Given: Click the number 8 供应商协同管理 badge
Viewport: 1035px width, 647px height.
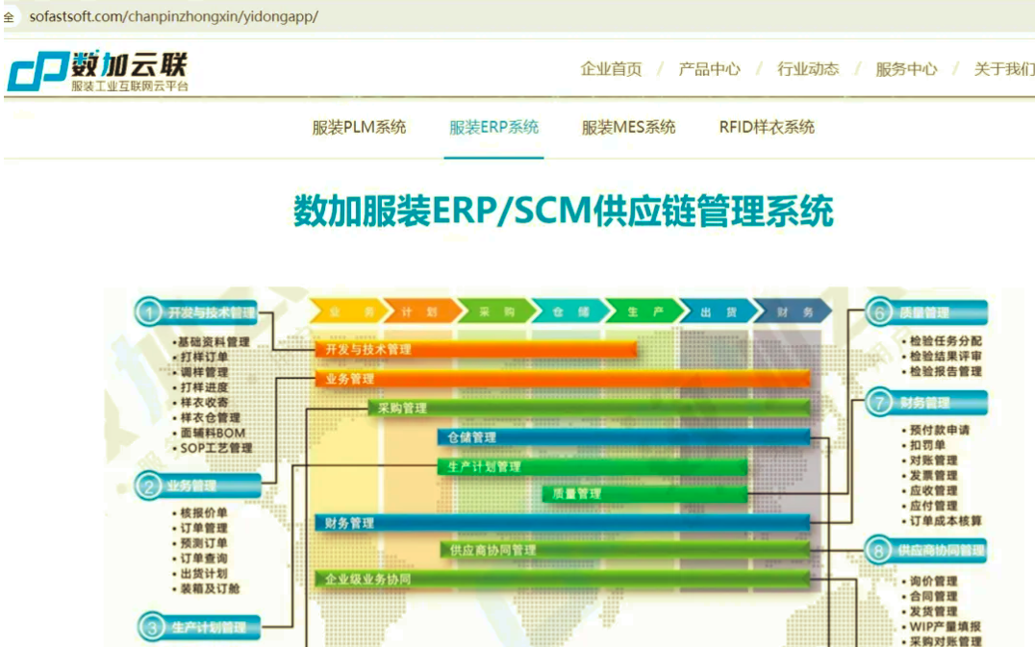Looking at the screenshot, I should [926, 550].
